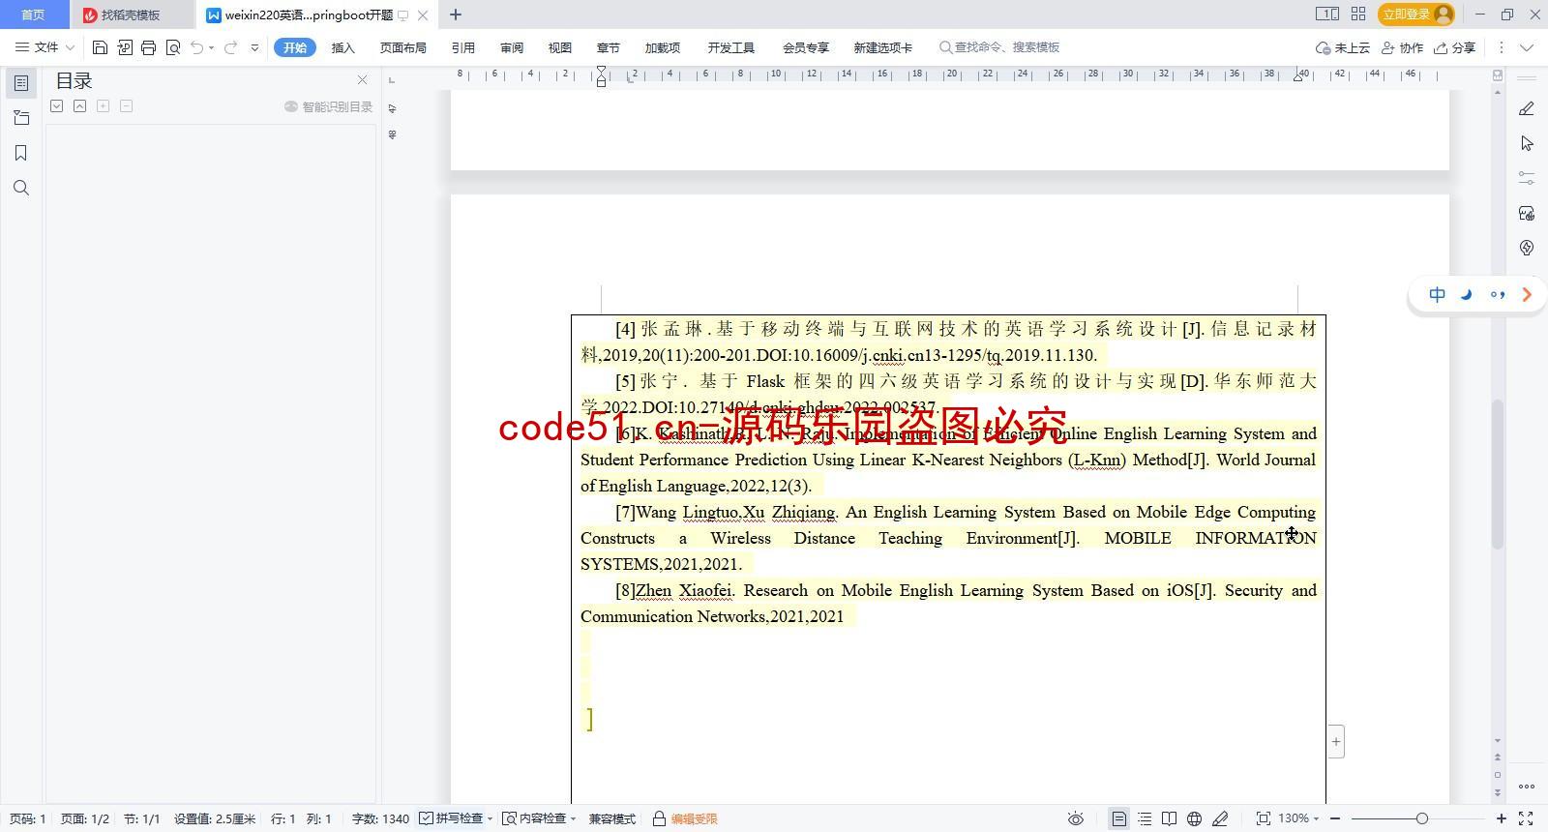Click the vertical scrollbar thumb

(x=1498, y=474)
